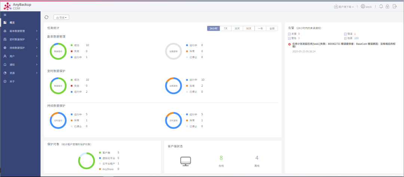Click the 通知 bell icon in sidebar
This screenshot has height=177, width=404.
pos(5,65)
